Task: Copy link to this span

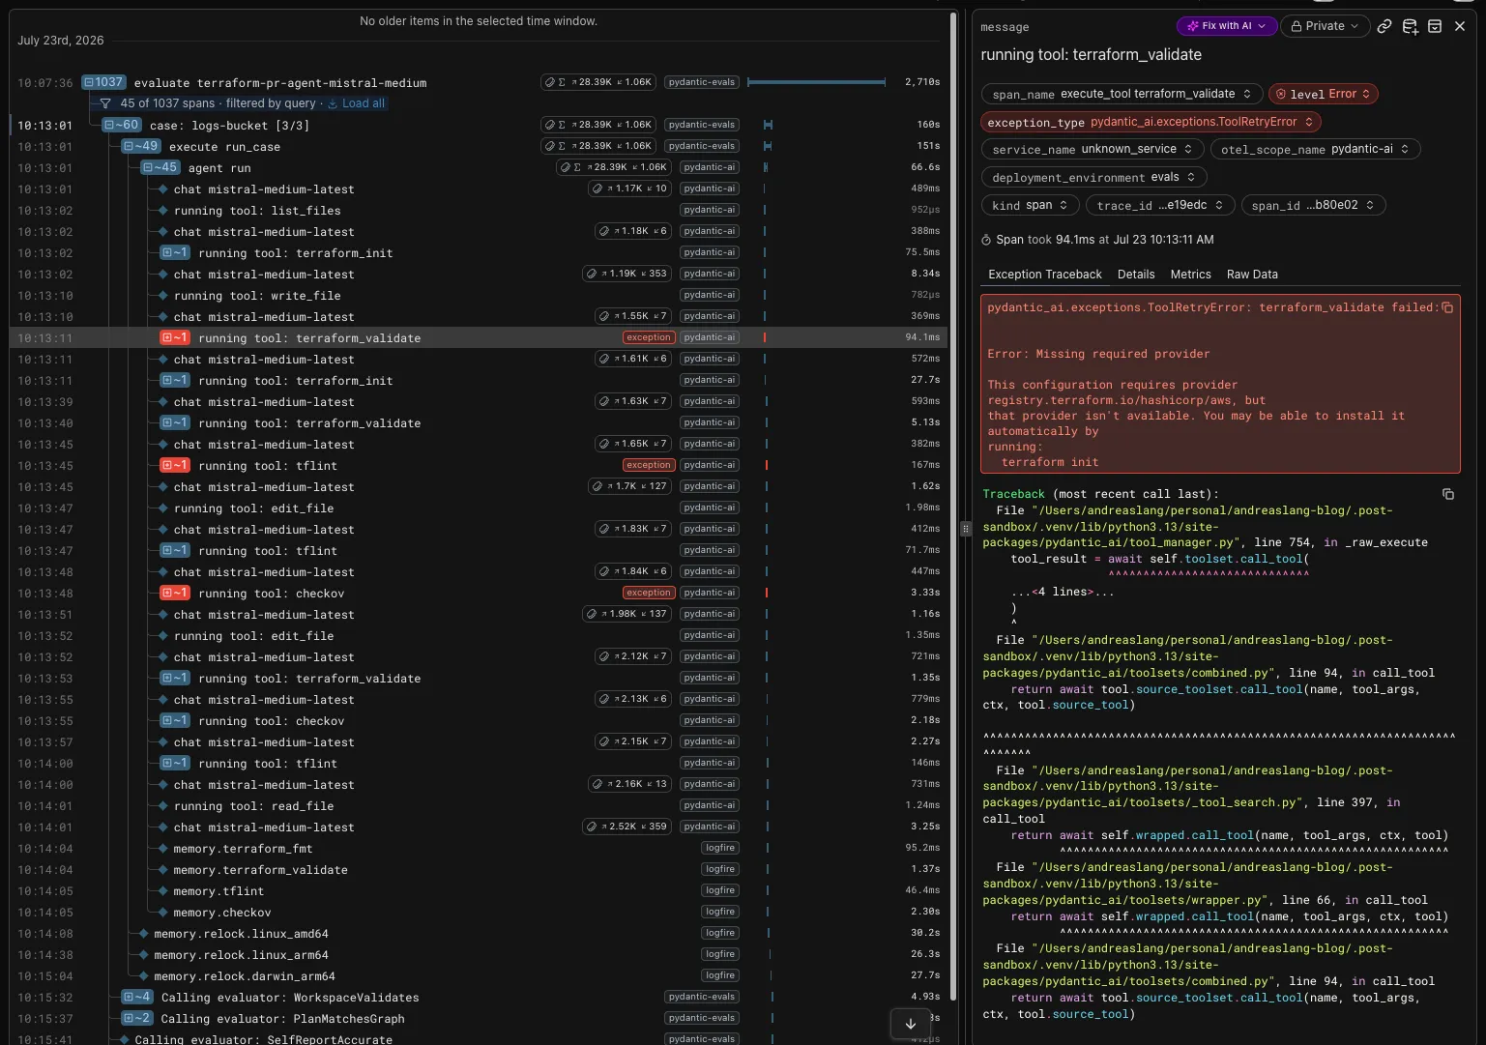Action: (x=1384, y=26)
